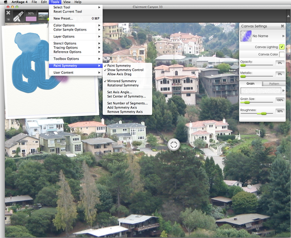Close the toolbar with the white X icon
The image size is (291, 238).
(8, 13)
